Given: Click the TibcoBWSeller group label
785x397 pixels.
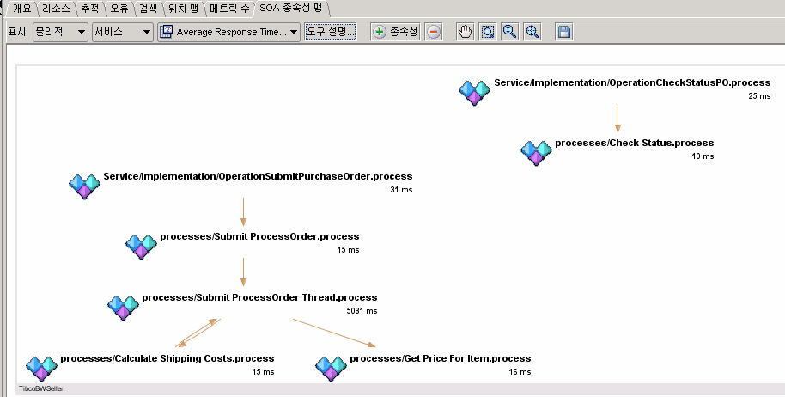Looking at the screenshot, I should click(x=41, y=388).
